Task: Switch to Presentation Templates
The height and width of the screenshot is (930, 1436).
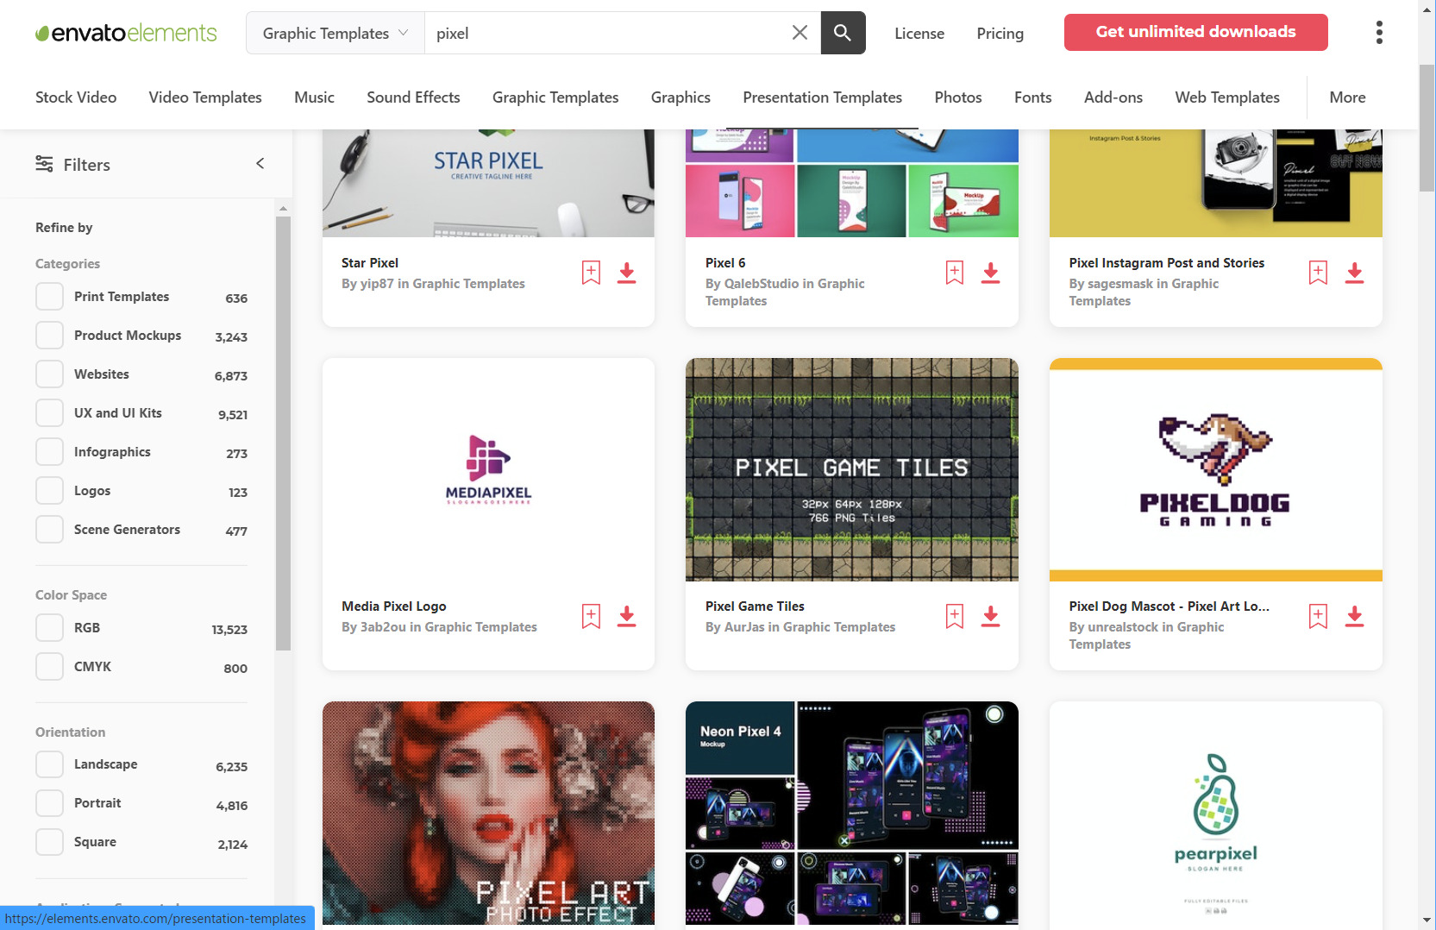Action: point(822,97)
